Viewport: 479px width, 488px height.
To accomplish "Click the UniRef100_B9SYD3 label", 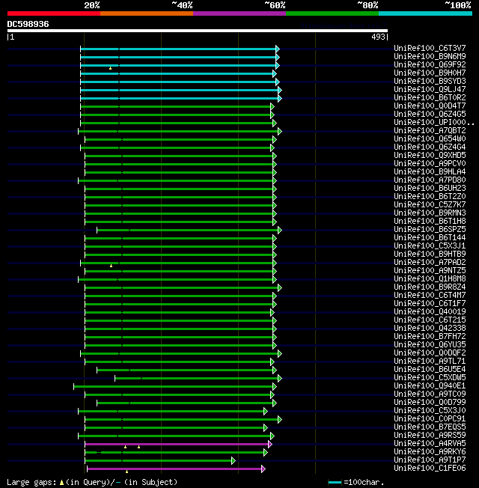I will (430, 81).
